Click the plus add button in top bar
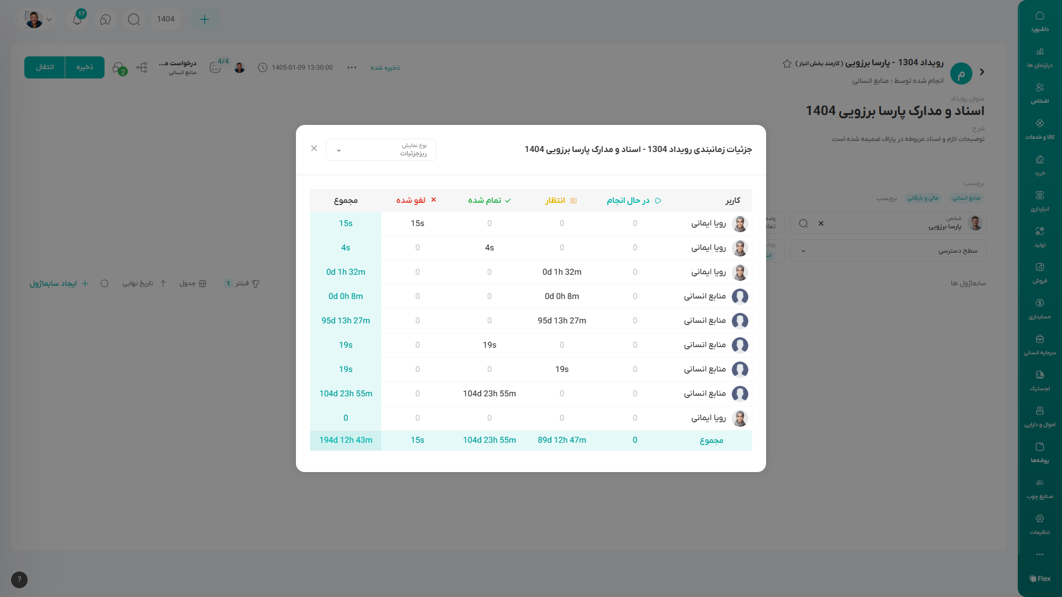This screenshot has height=597, width=1062. 204,19
